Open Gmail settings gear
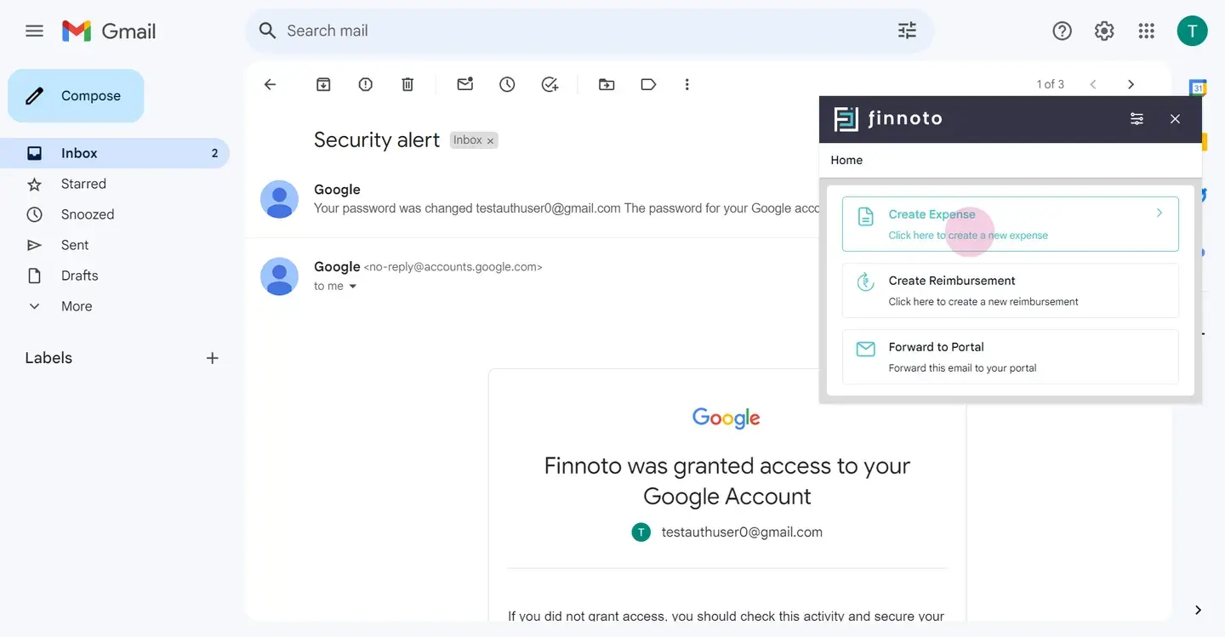 coord(1104,31)
